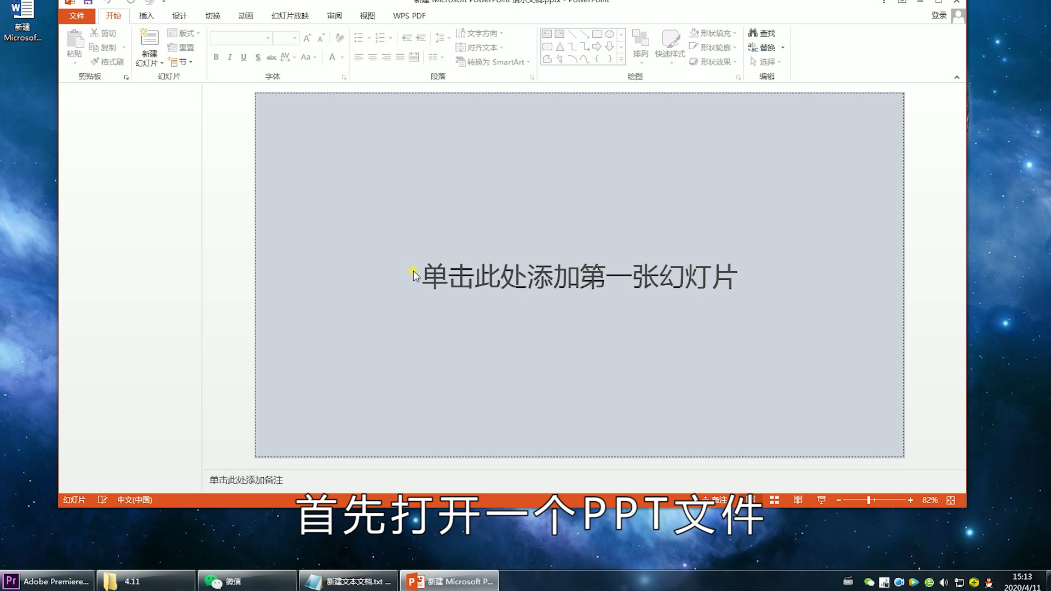
Task: Toggle bold formatting
Action: [216, 57]
